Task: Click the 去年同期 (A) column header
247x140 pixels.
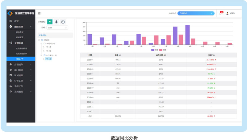Action: (x=161, y=55)
